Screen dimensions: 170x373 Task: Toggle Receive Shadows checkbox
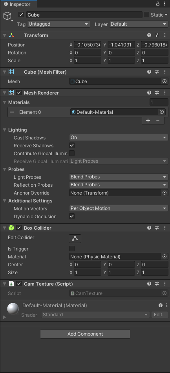72,145
